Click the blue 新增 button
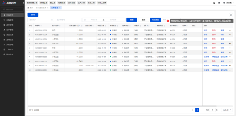Image resolution: width=236 pixels, height=116 pixels. click(33, 15)
